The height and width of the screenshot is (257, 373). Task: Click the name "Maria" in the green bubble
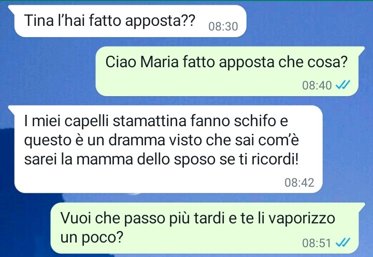(159, 62)
